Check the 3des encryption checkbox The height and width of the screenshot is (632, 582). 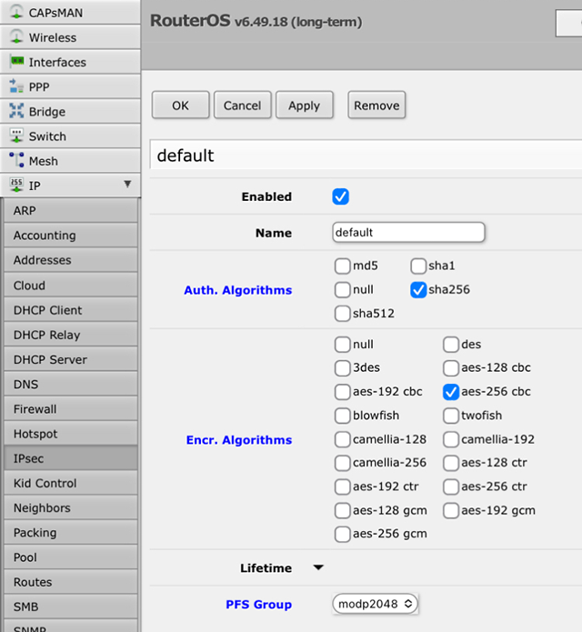(x=342, y=368)
